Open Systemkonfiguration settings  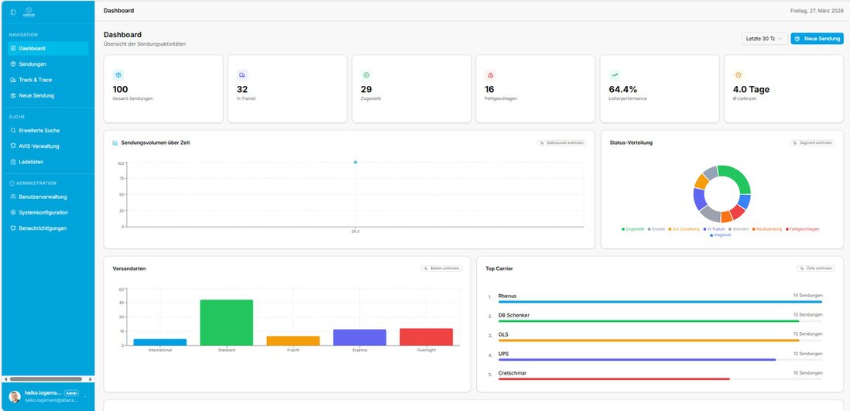point(48,213)
